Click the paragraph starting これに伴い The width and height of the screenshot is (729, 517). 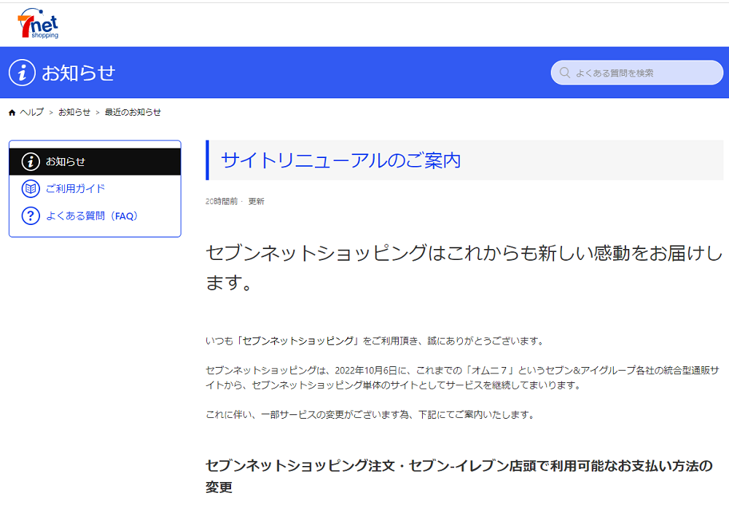370,415
